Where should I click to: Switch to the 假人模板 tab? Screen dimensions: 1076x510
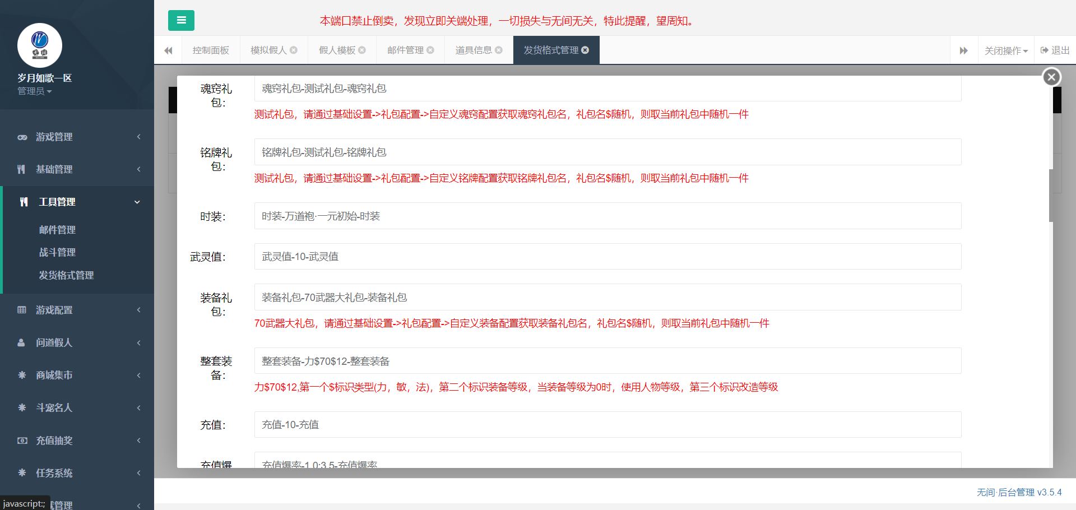tap(336, 50)
